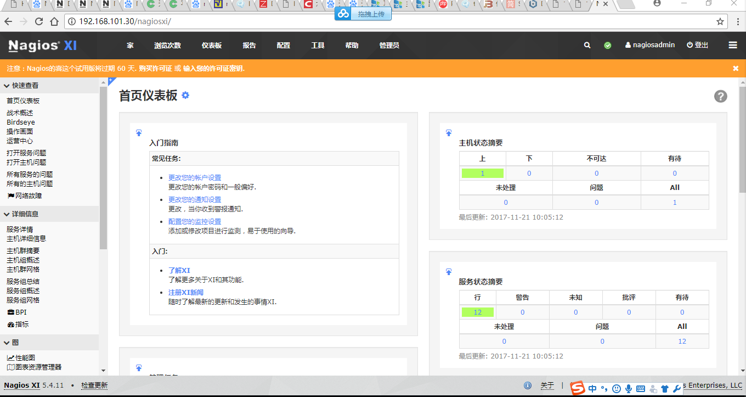746x397 pixels.
Task: Click the 更改您的帐户设置 link
Action: pyautogui.click(x=195, y=178)
